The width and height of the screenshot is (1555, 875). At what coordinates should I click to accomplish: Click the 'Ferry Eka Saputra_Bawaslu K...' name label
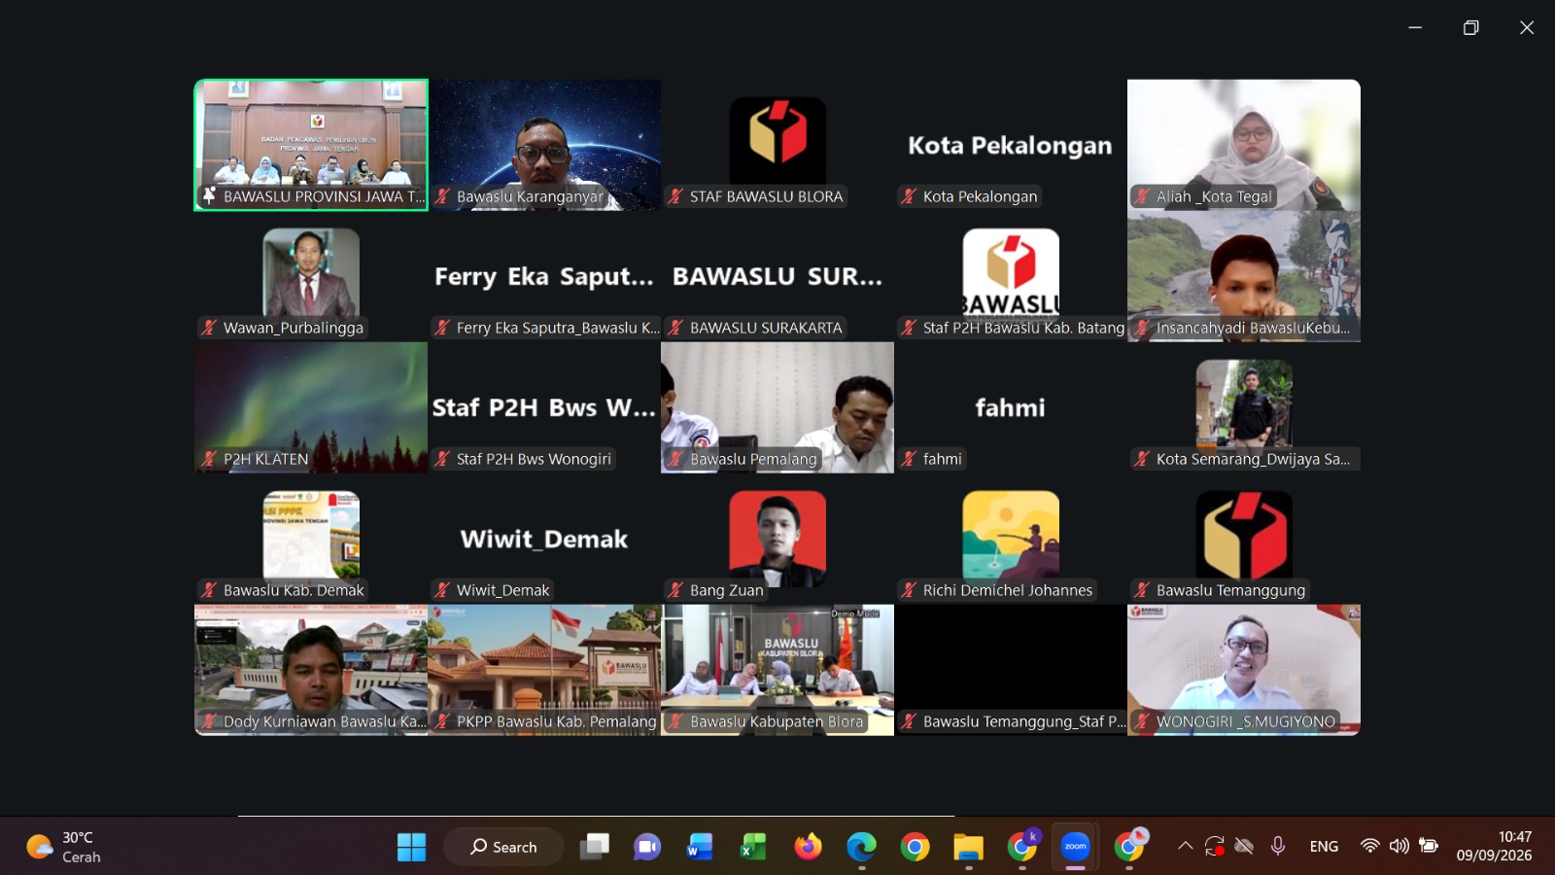point(557,328)
